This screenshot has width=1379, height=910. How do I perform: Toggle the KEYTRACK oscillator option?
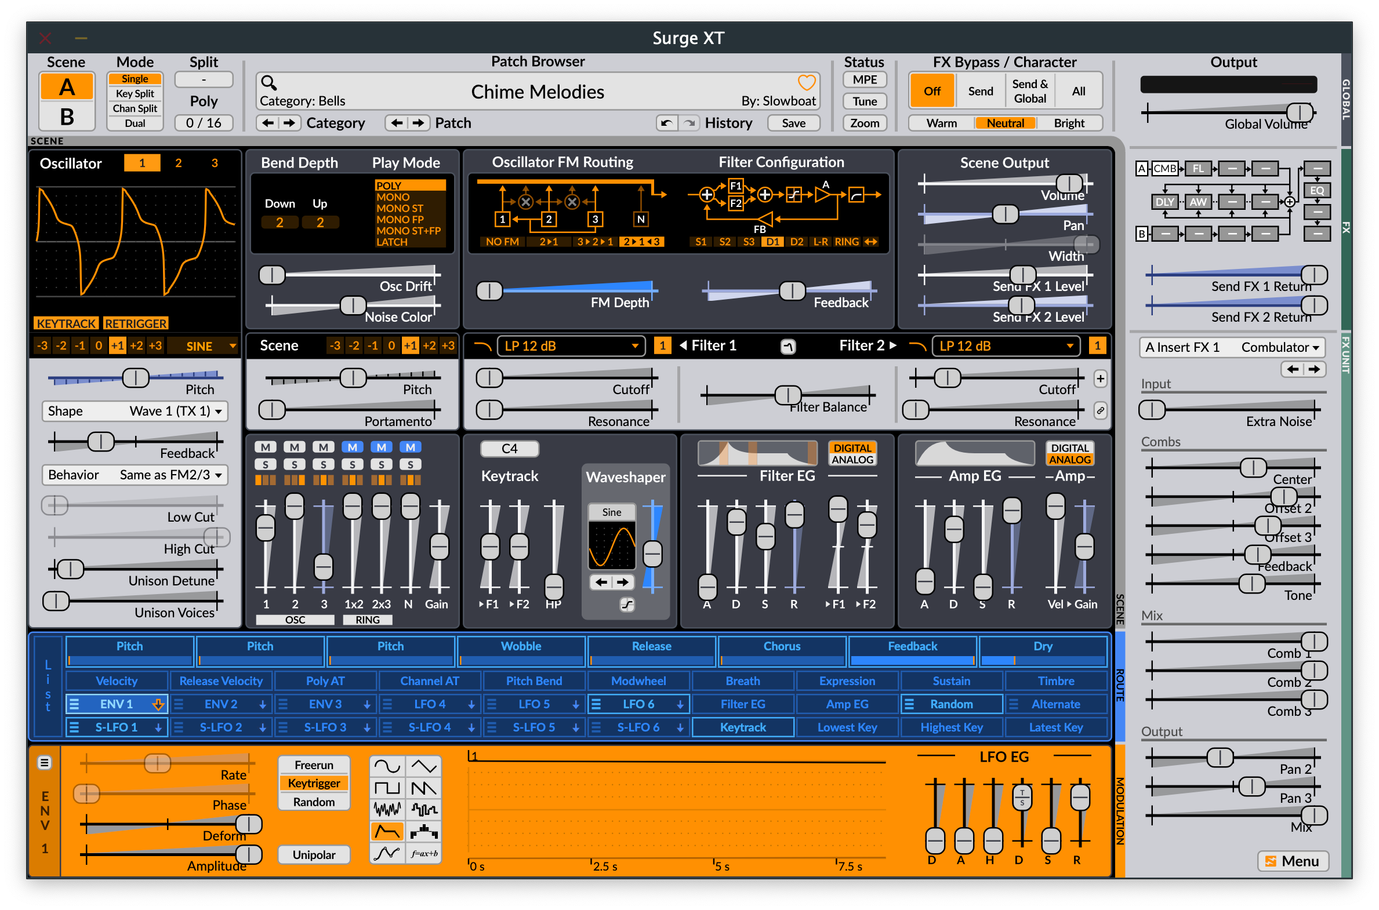66,323
